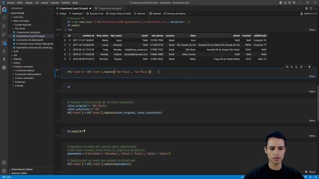Delete the selected cell with trash icon
The height and width of the screenshot is (179, 319).
coord(310,67)
